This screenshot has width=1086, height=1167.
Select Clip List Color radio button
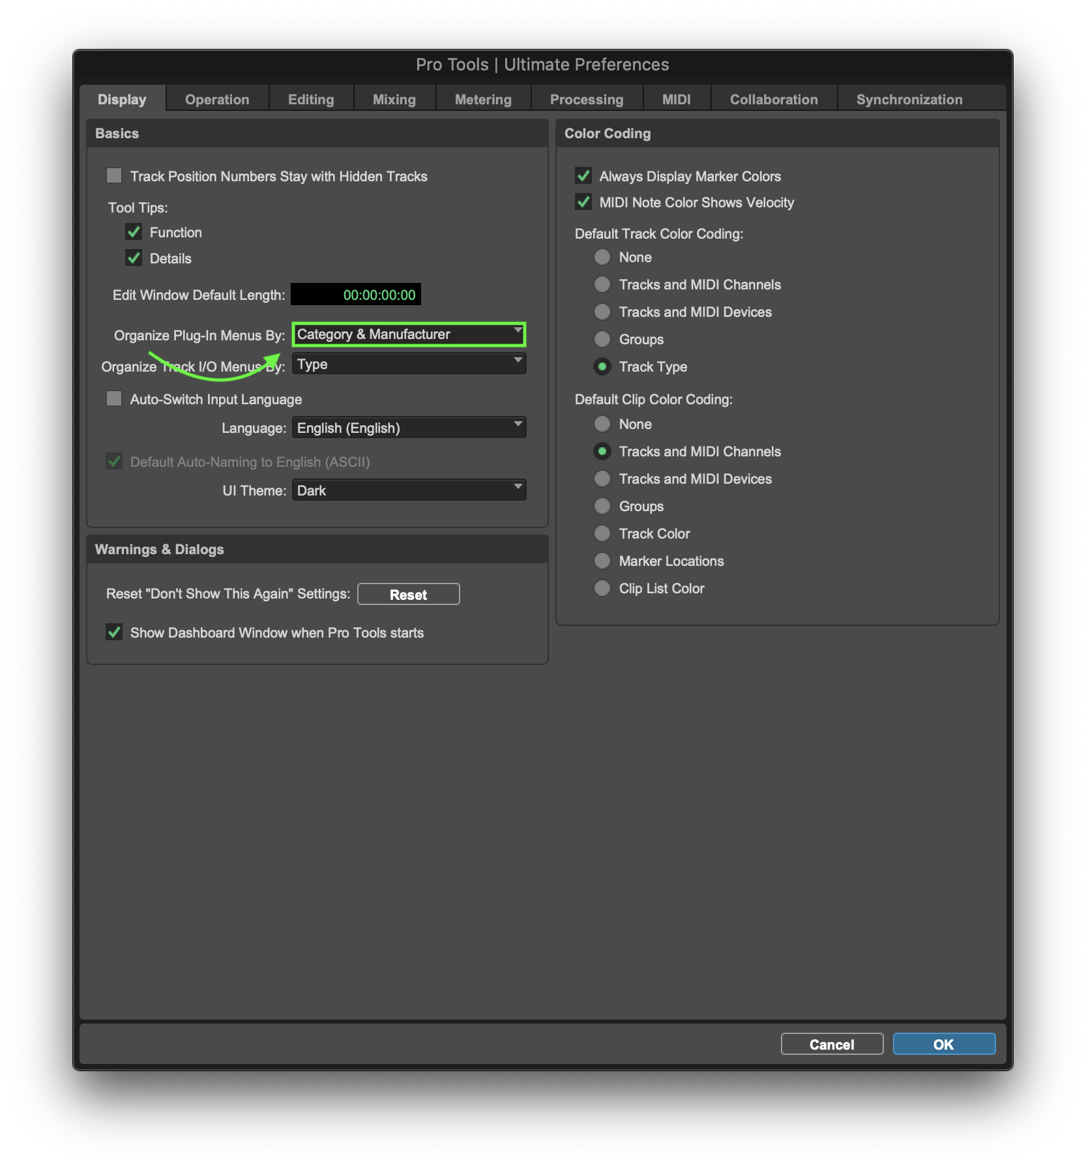[602, 588]
